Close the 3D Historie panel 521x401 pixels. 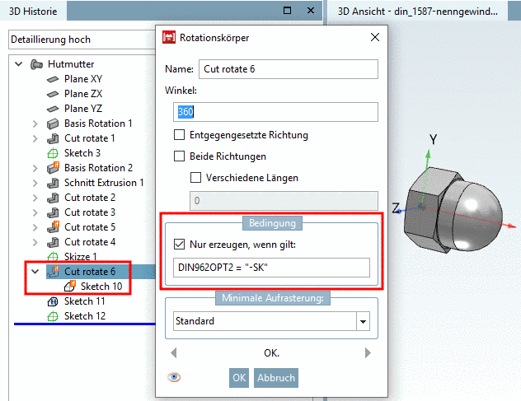tap(311, 11)
